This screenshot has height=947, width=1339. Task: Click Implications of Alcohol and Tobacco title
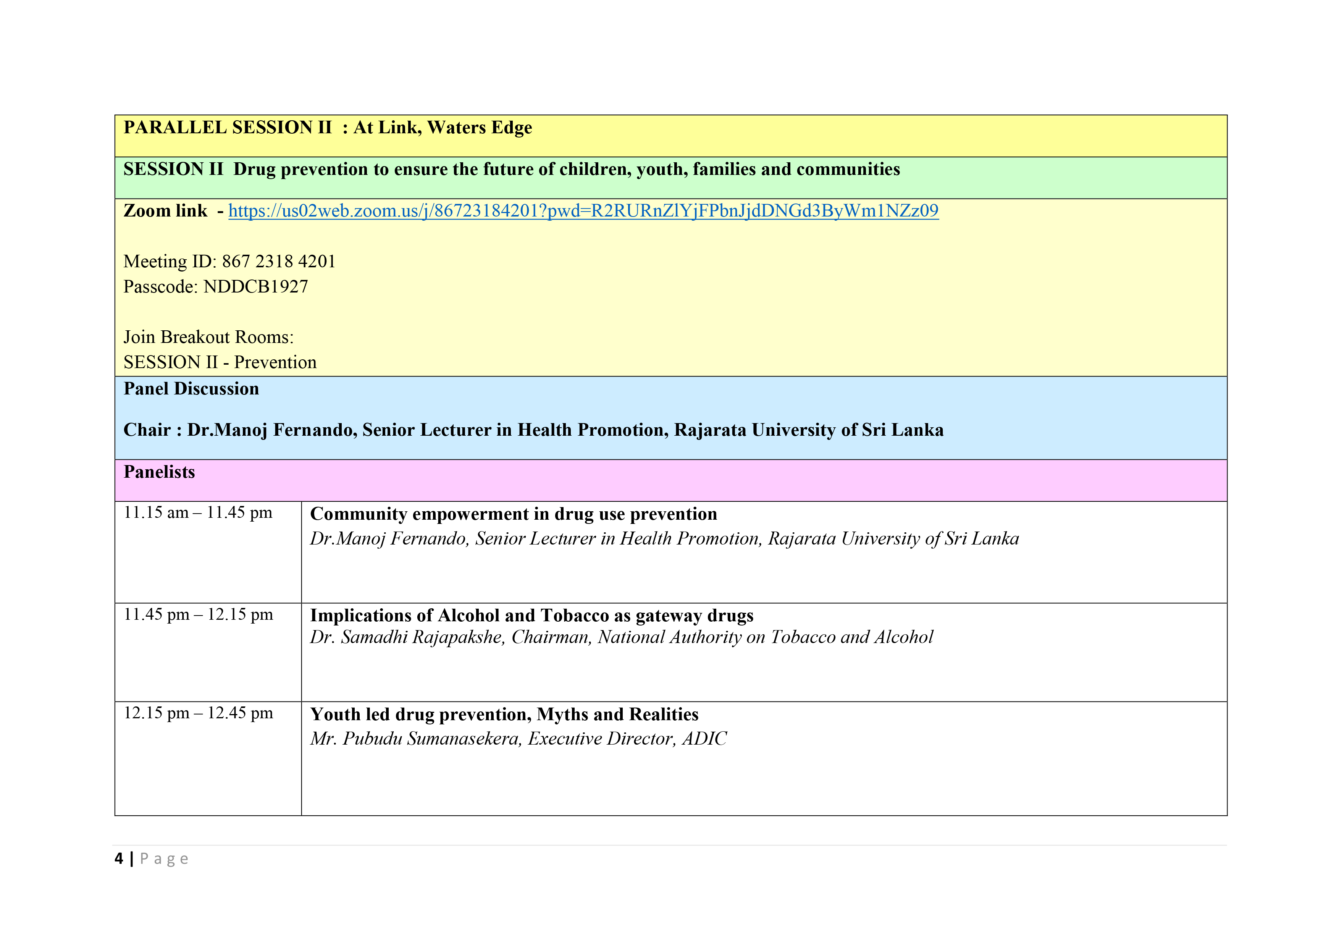pyautogui.click(x=531, y=616)
